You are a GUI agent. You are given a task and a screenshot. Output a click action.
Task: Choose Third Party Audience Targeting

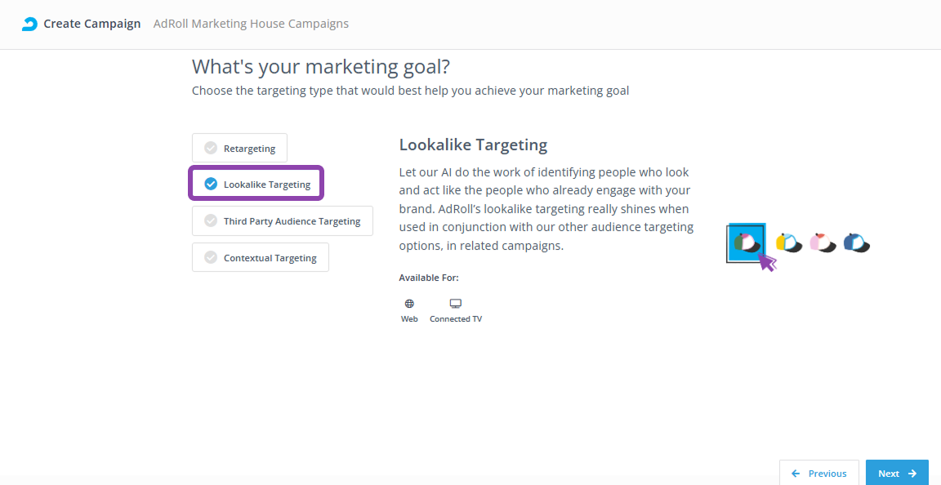282,221
